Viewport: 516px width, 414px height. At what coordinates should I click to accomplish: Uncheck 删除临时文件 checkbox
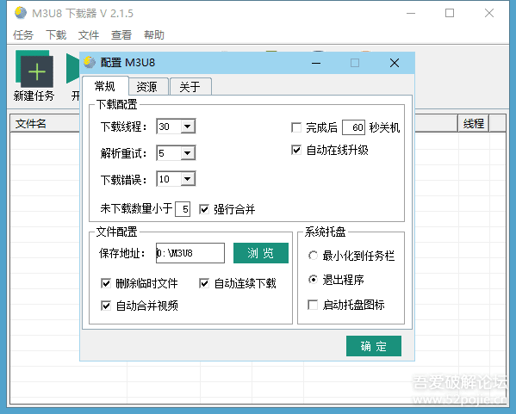tap(106, 283)
